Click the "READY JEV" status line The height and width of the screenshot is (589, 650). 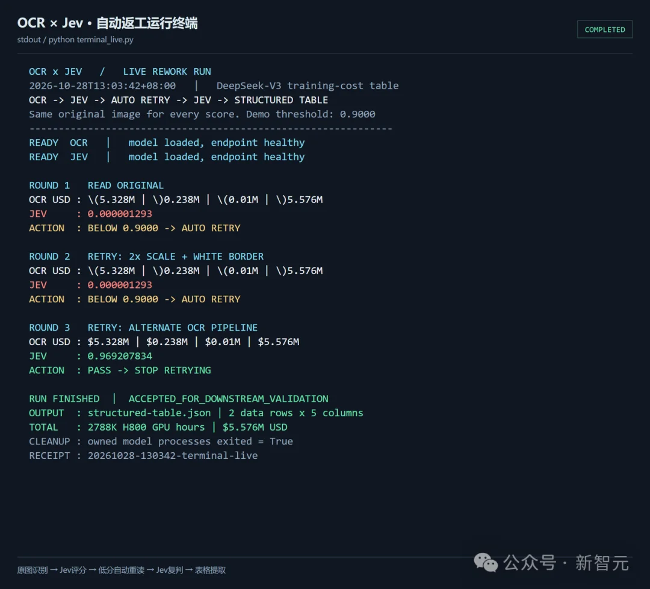(x=167, y=157)
